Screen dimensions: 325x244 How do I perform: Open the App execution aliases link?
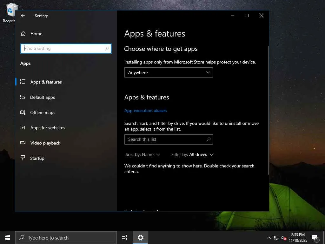pos(145,111)
